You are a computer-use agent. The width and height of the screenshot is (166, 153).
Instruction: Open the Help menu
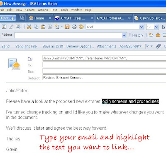(88, 10)
